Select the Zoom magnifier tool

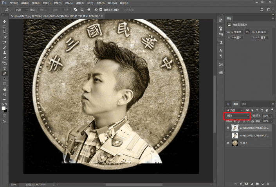click(x=5, y=94)
